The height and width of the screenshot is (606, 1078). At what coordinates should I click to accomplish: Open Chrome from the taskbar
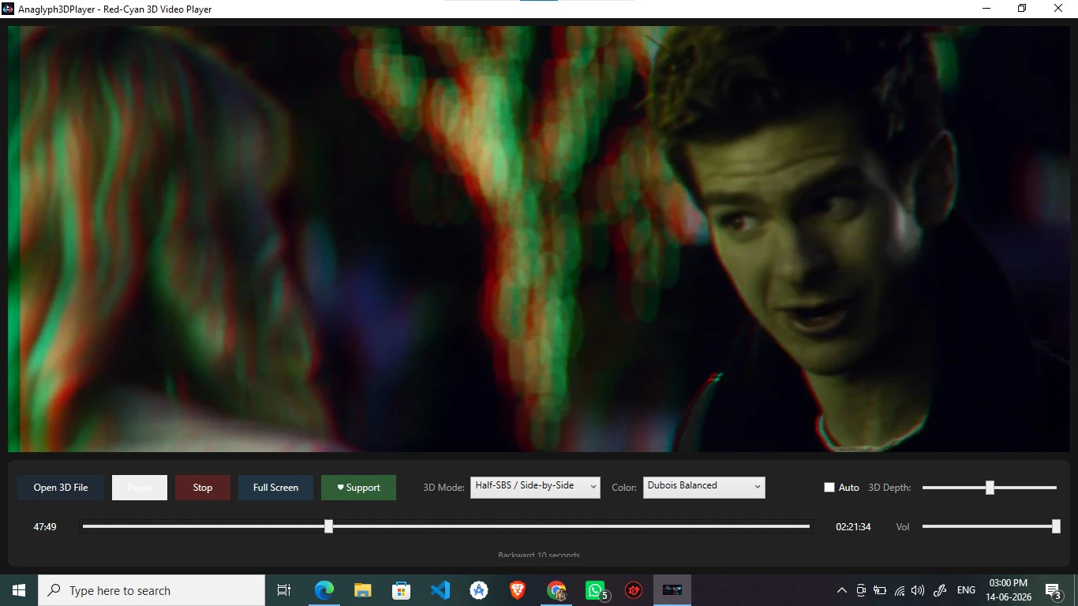556,590
